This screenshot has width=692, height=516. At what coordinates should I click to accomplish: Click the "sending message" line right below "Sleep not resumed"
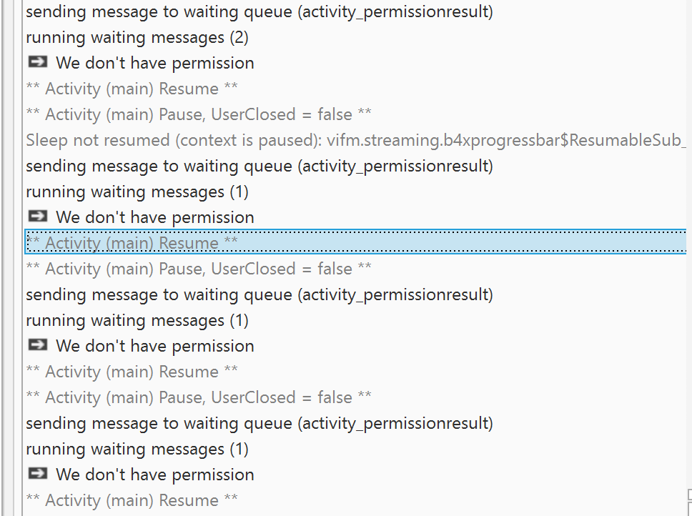259,166
